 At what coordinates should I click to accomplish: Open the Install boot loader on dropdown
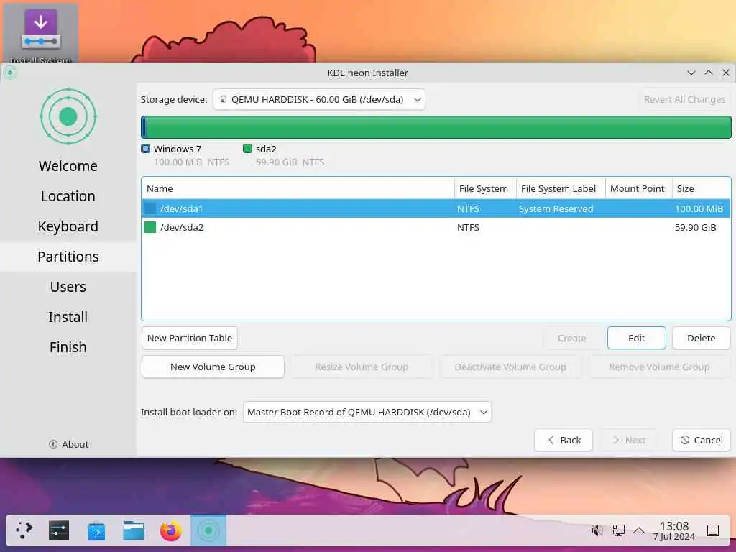pos(367,412)
